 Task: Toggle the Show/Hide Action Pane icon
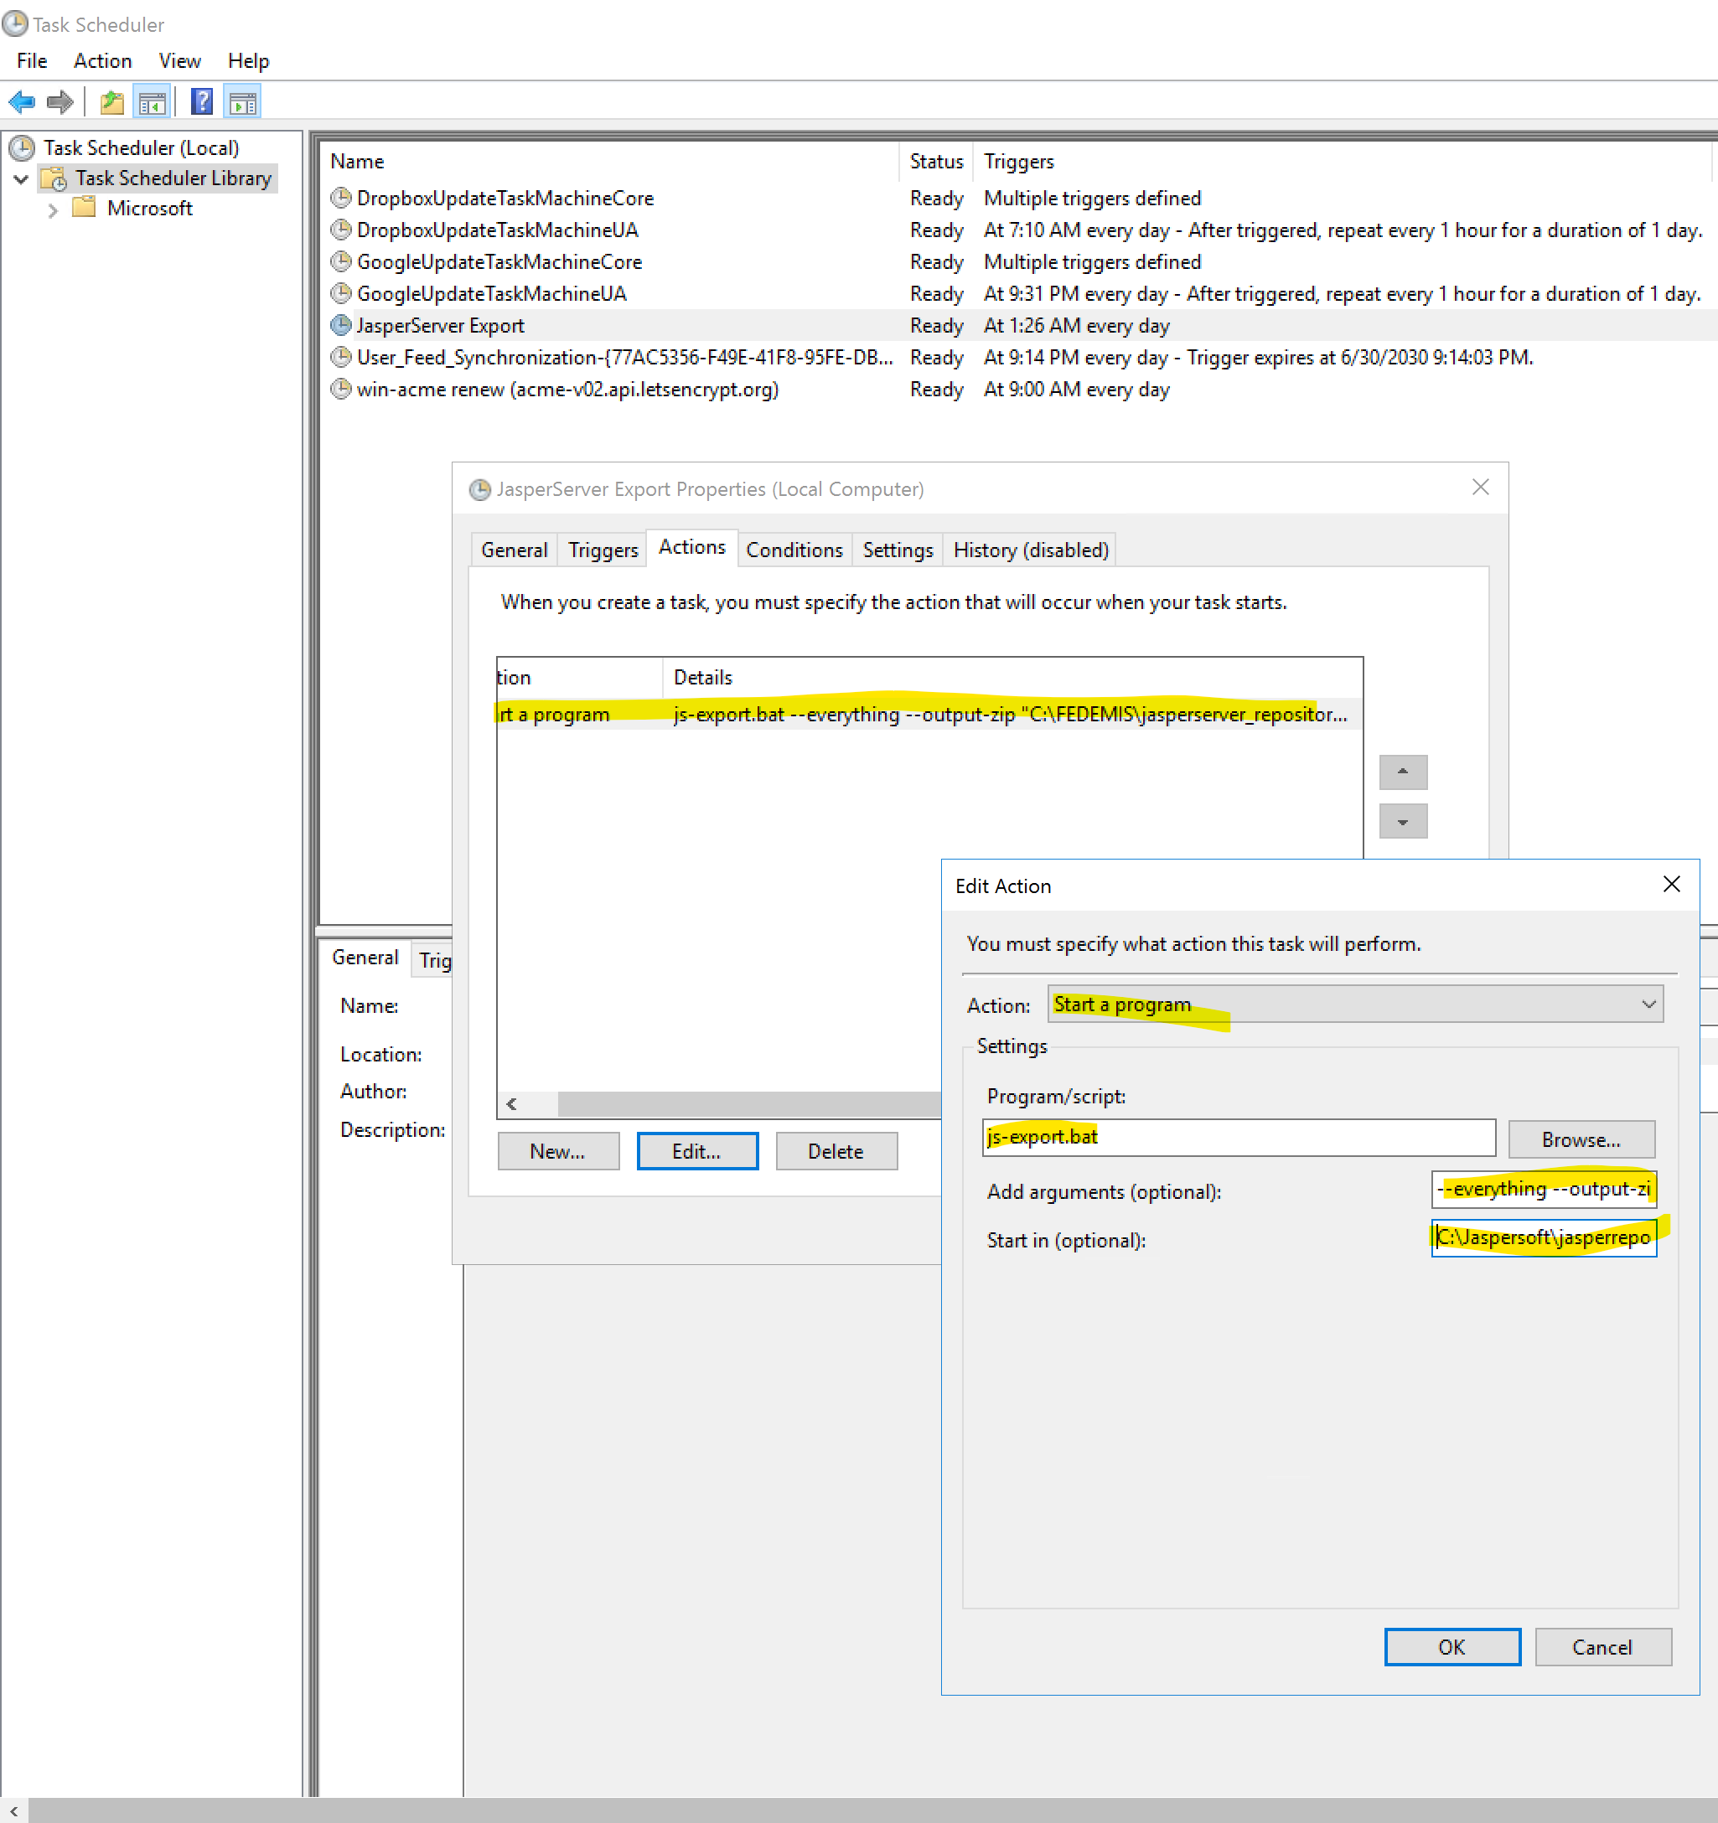coord(242,101)
